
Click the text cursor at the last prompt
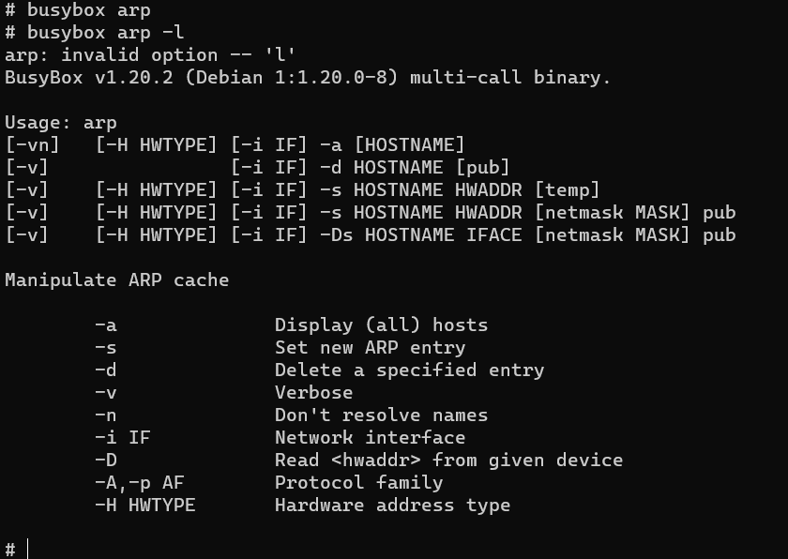click(28, 549)
